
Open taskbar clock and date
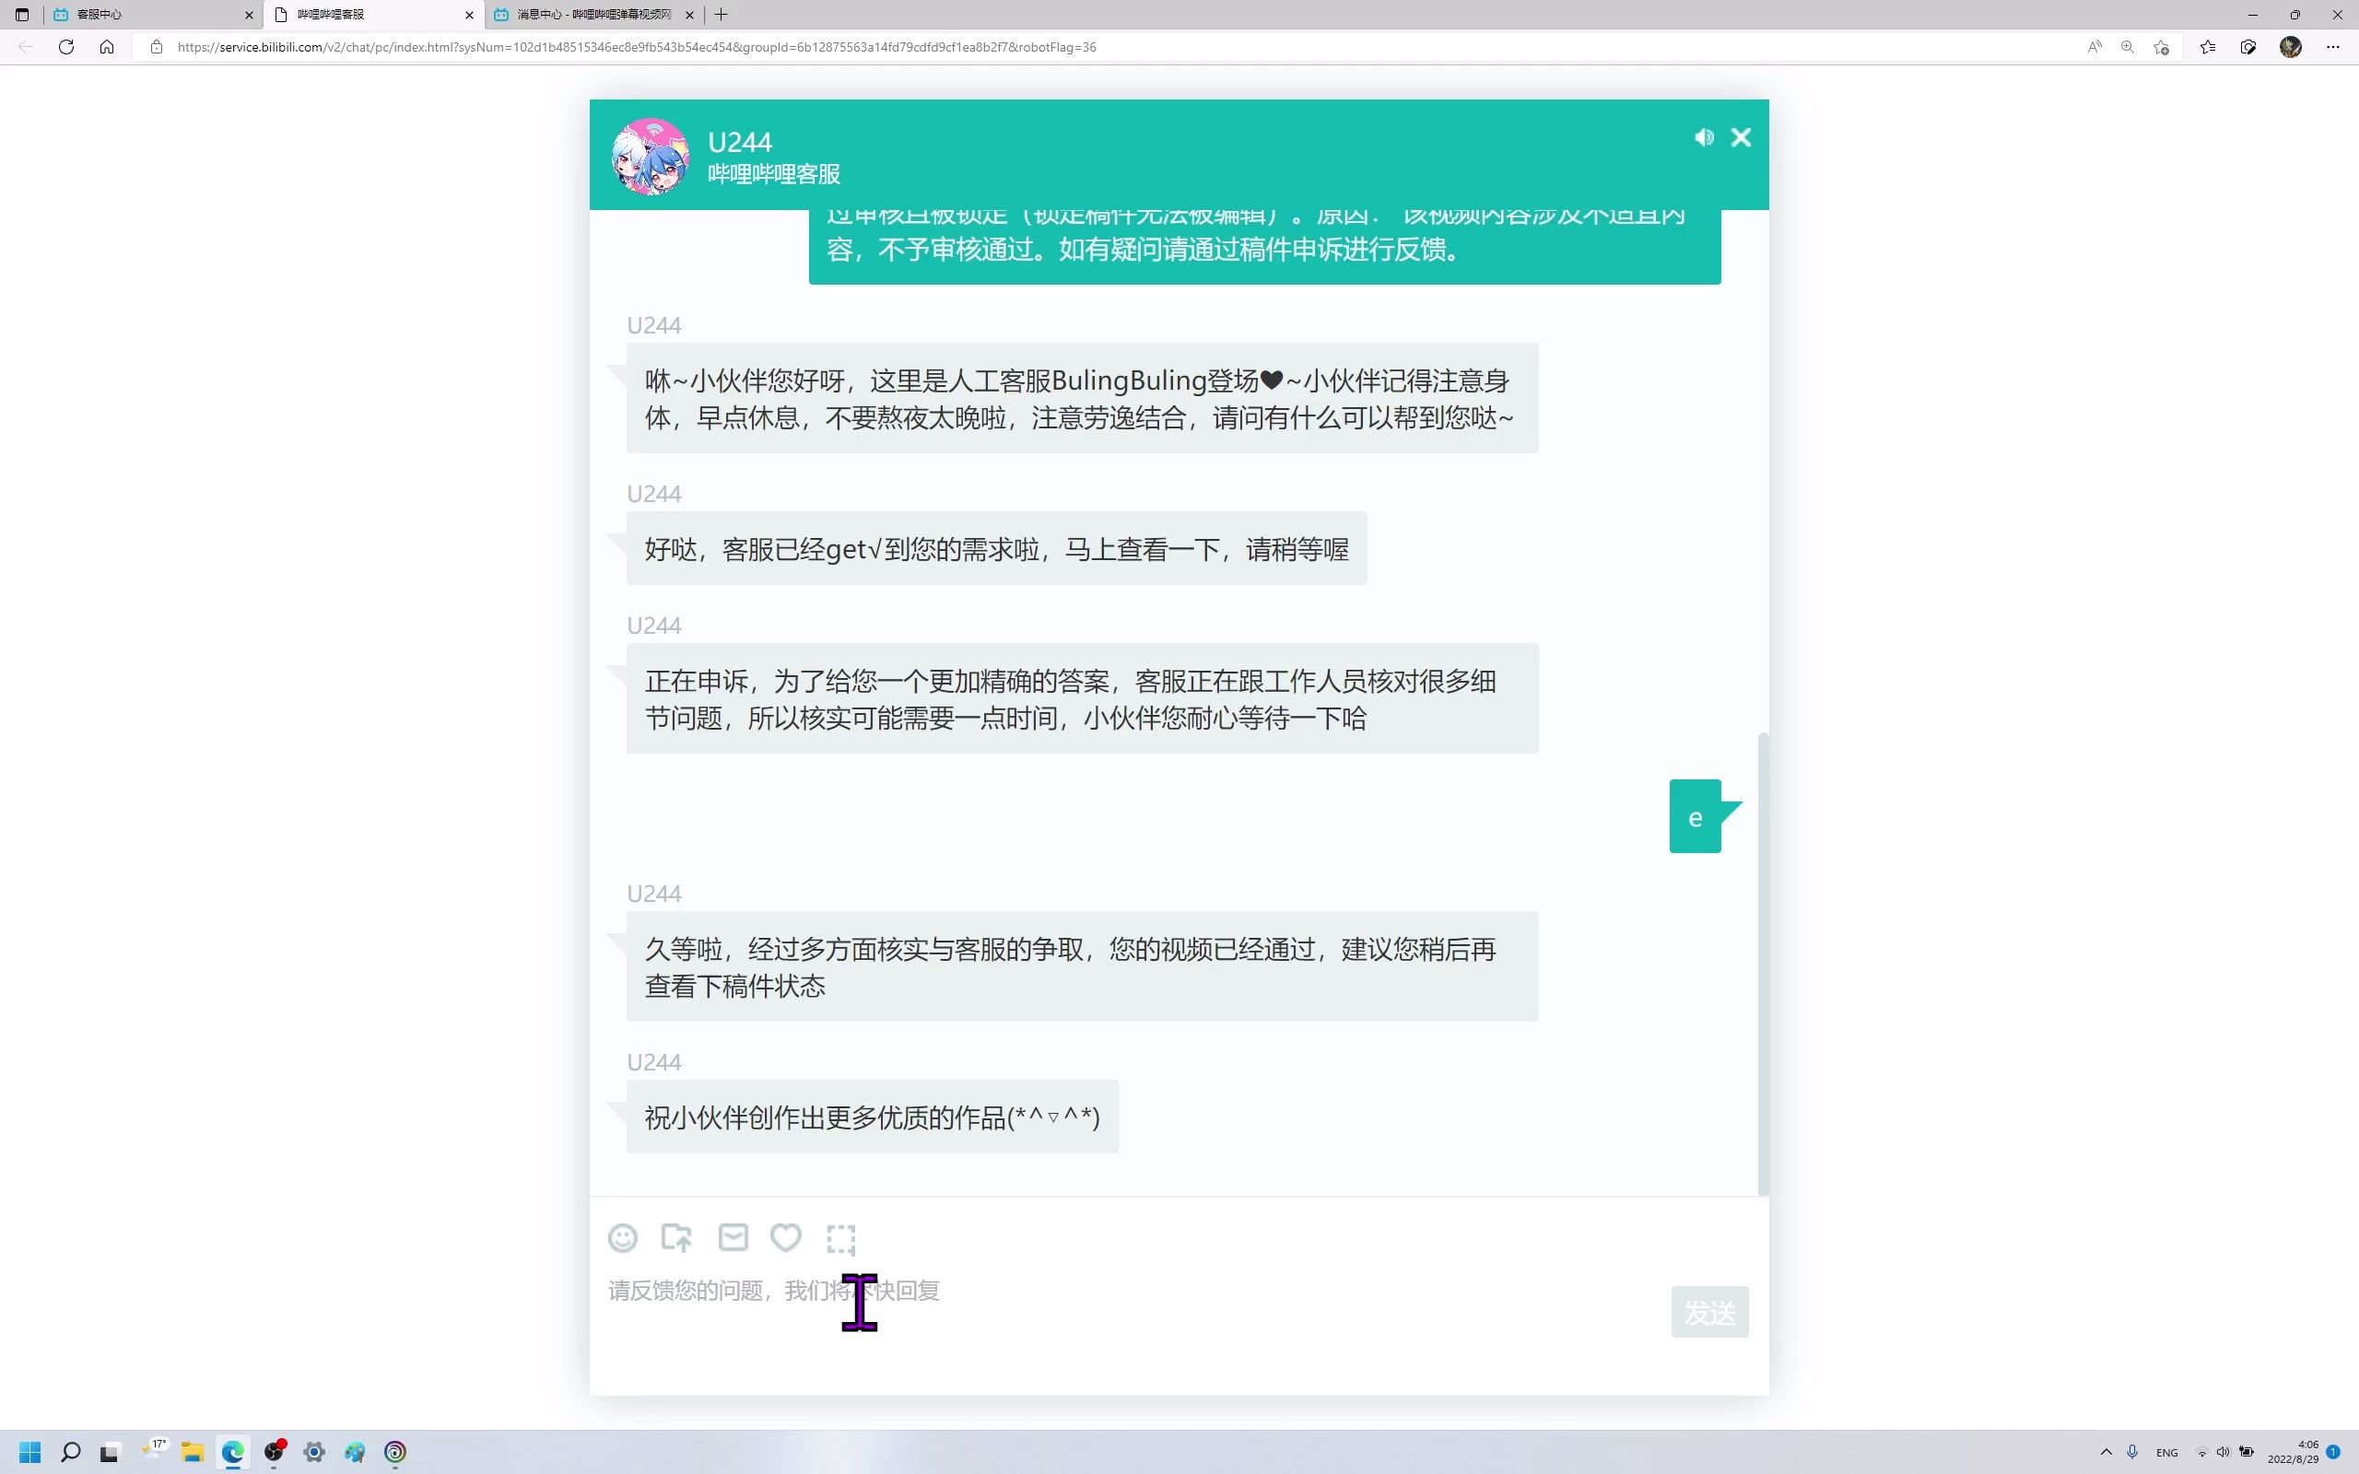tap(2293, 1452)
